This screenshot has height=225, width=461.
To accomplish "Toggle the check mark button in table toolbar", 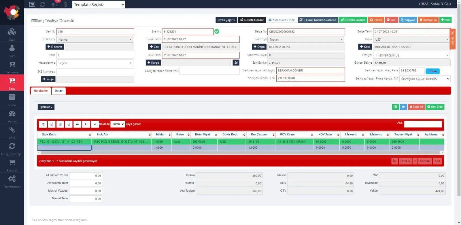I will coord(95,124).
